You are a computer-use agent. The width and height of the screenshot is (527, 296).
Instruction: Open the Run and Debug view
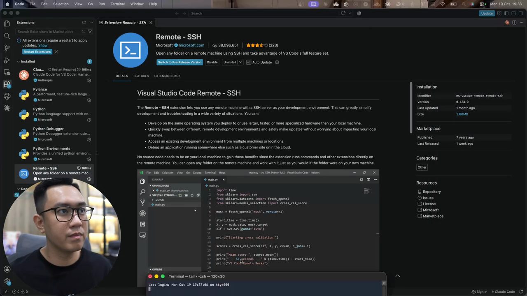7,60
